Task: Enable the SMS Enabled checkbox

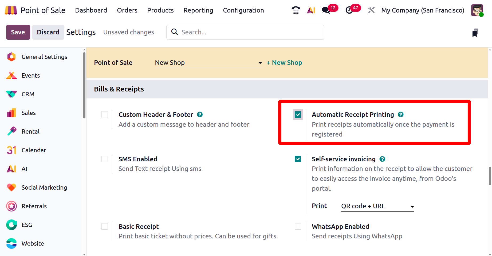Action: click(105, 159)
